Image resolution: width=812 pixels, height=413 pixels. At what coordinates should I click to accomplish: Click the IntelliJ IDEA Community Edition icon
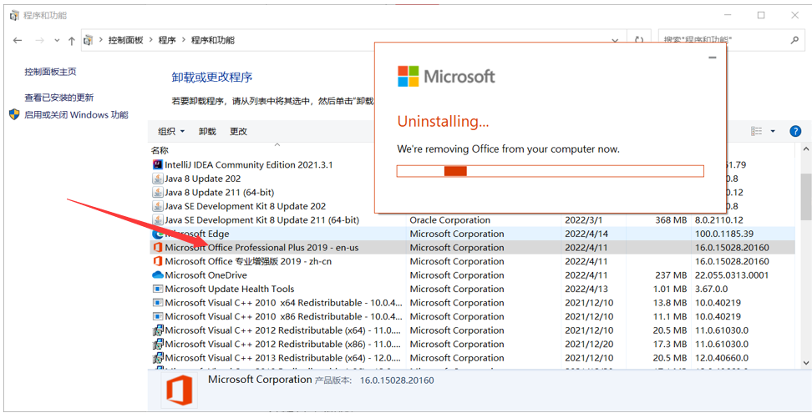[x=158, y=165]
